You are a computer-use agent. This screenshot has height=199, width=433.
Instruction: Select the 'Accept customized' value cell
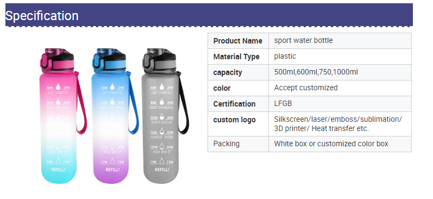pyautogui.click(x=340, y=88)
